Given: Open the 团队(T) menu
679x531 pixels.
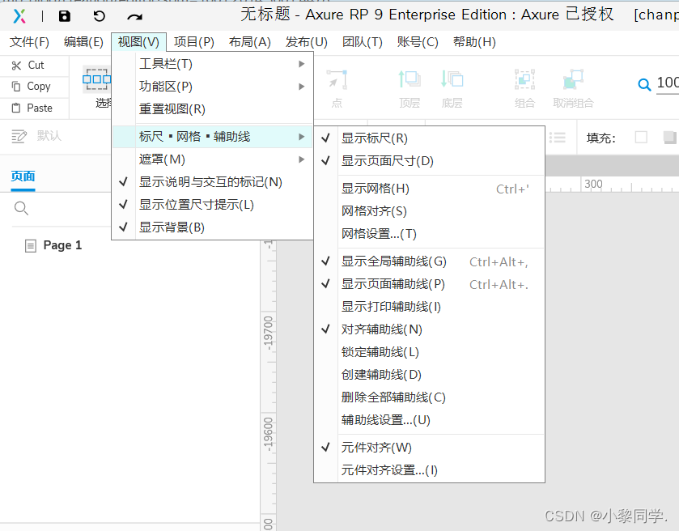Looking at the screenshot, I should click(x=363, y=42).
